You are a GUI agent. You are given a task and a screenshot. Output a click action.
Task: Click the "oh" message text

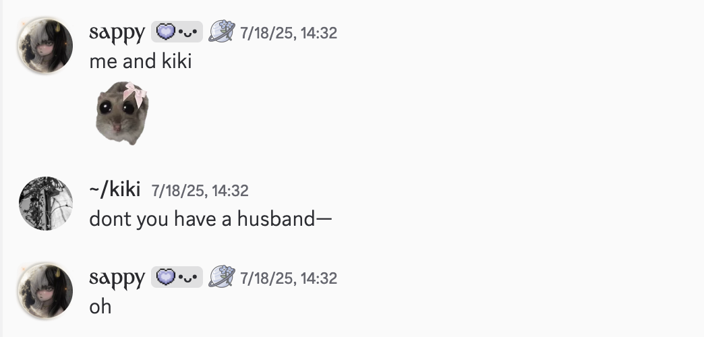[100, 307]
